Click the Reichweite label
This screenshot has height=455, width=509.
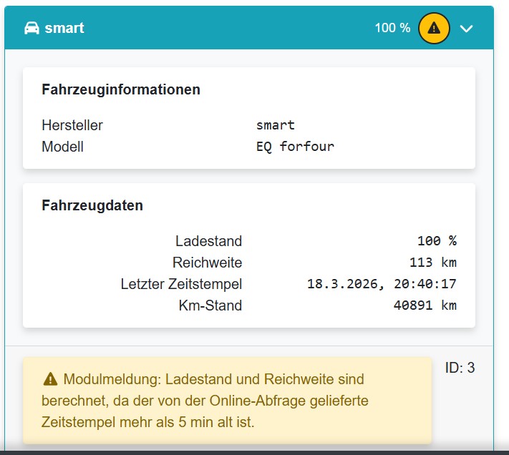207,263
